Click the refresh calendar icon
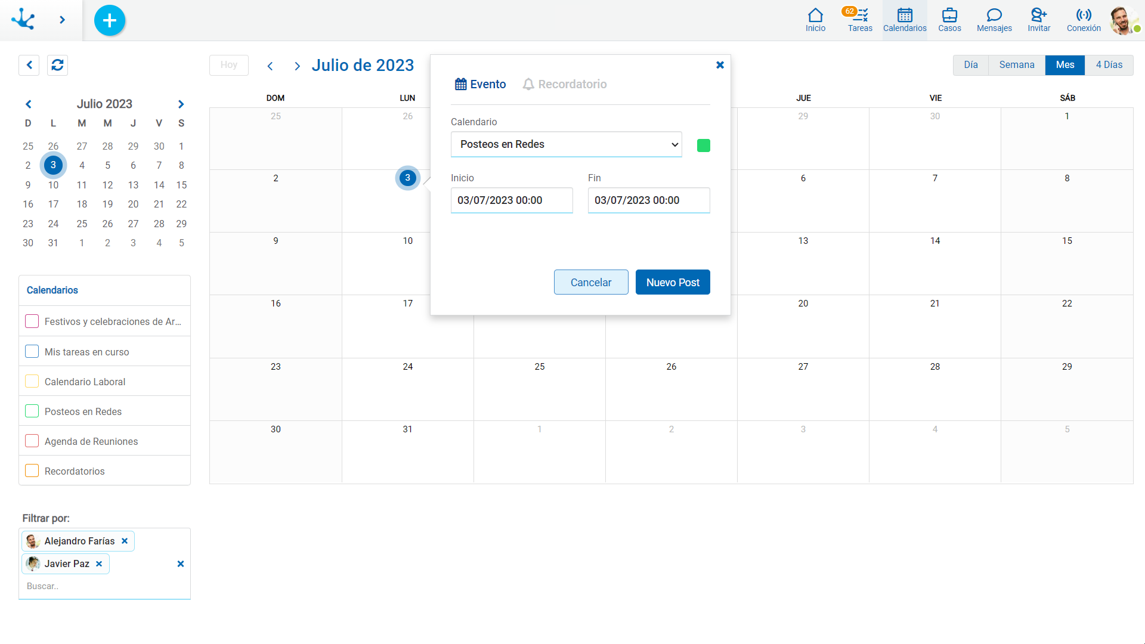 (57, 65)
